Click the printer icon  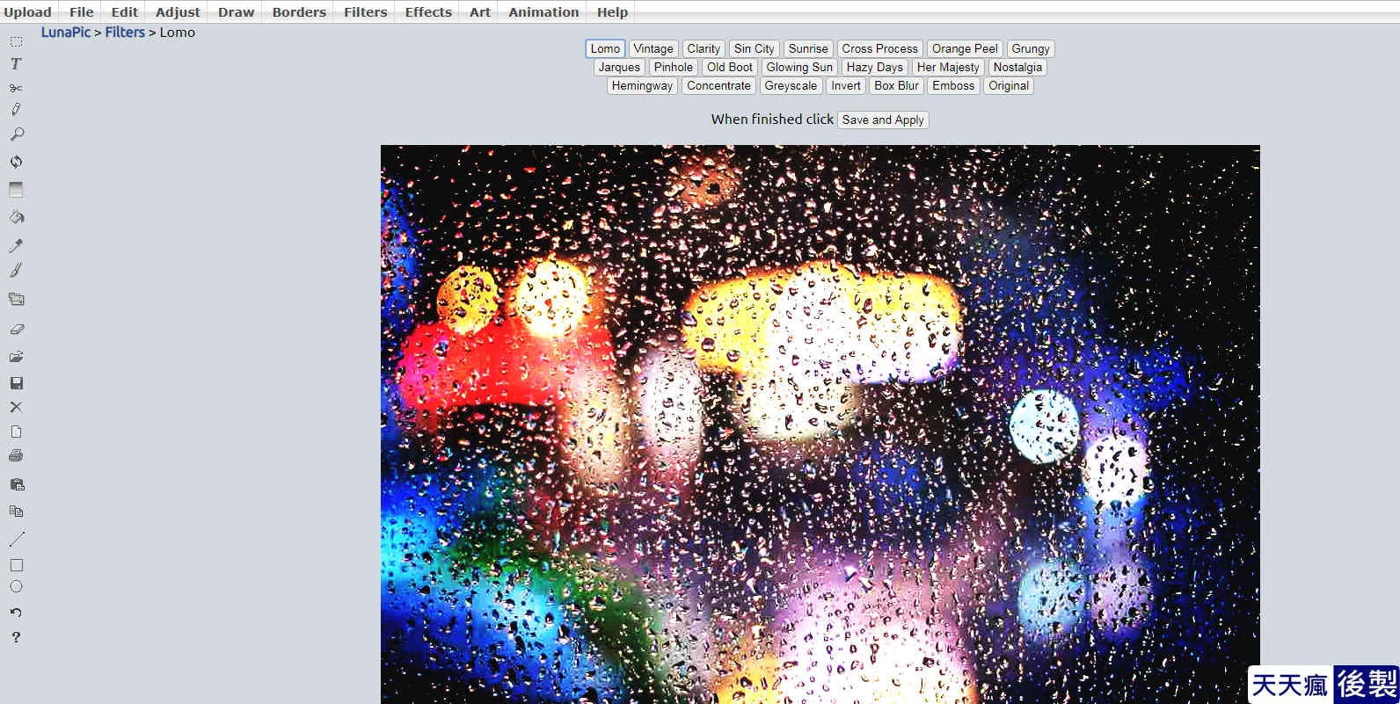tap(16, 455)
